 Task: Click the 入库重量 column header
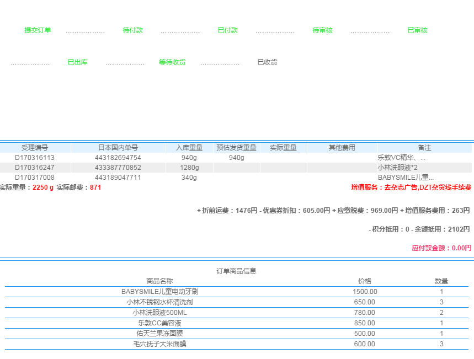tap(189, 148)
